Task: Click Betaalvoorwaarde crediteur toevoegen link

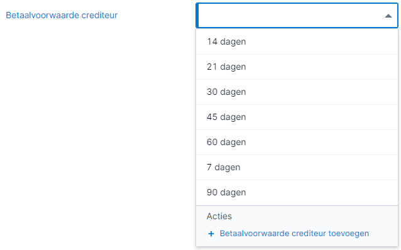Action: 294,234
